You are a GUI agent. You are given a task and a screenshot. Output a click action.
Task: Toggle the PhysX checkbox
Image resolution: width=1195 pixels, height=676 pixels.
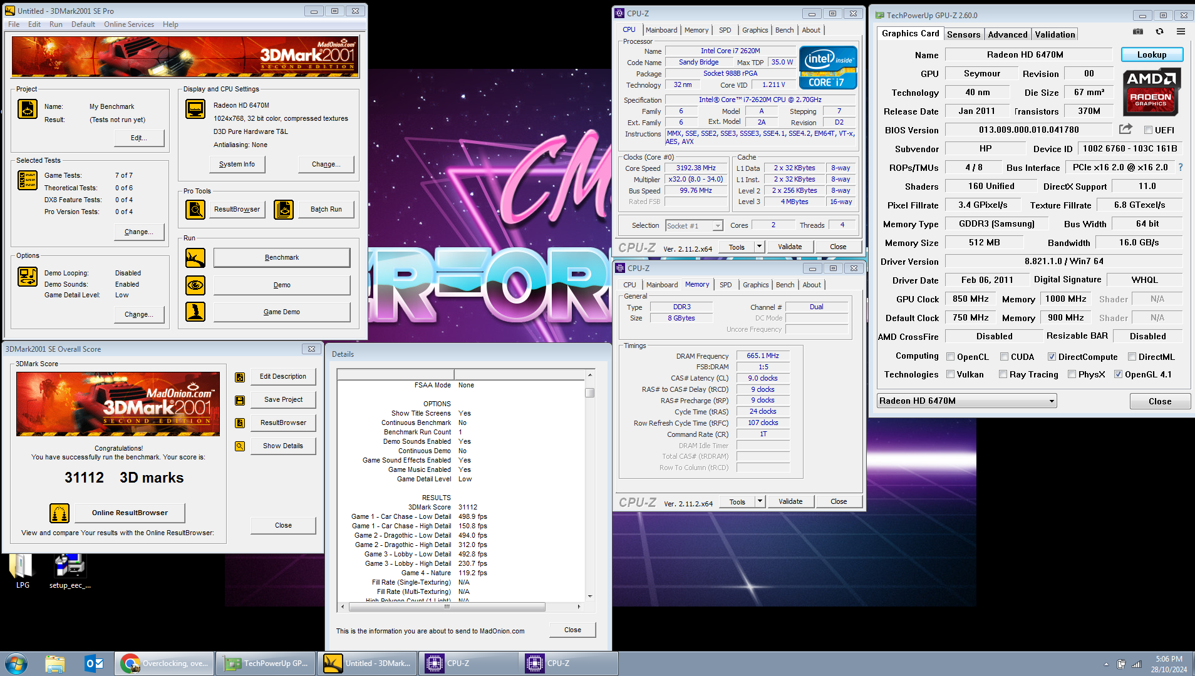coord(1072,374)
